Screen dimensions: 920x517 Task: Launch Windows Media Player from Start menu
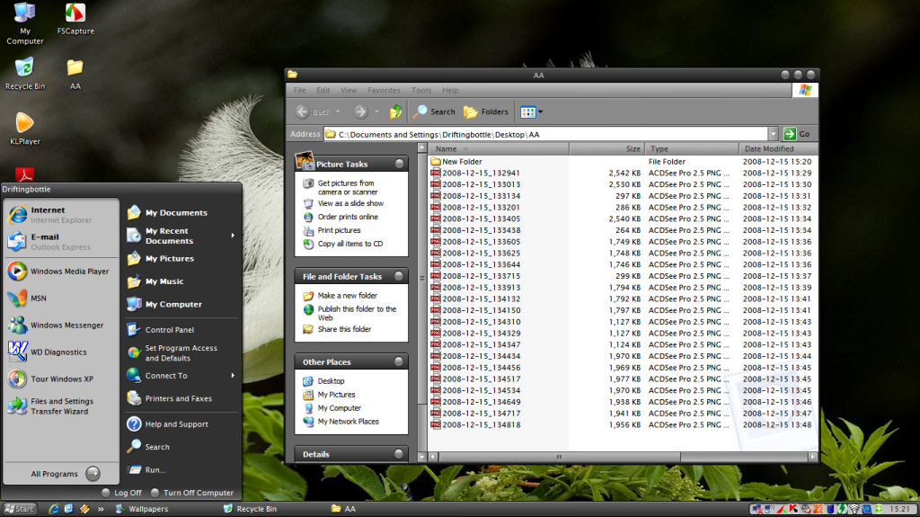coord(61,271)
